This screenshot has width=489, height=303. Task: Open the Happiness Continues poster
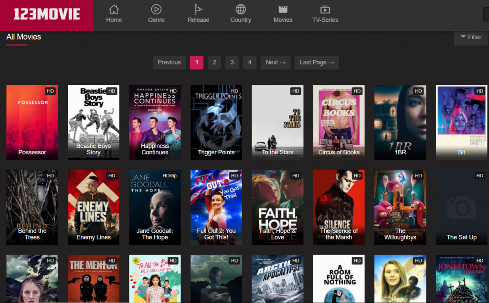pyautogui.click(x=155, y=122)
